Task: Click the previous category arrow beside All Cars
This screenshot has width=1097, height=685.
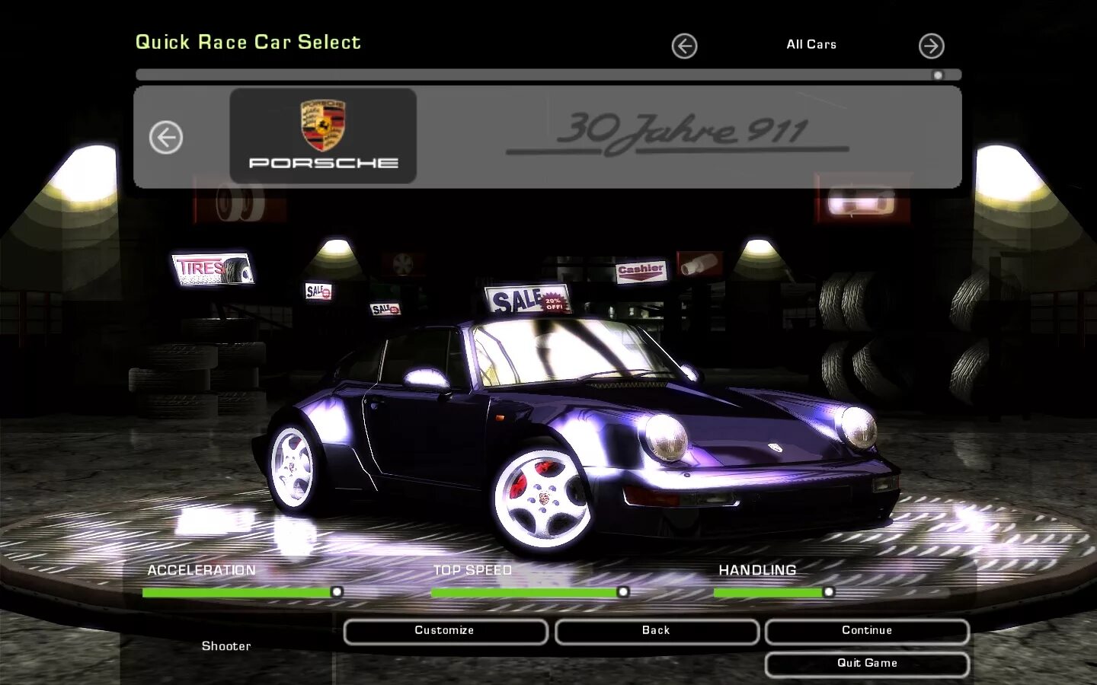Action: (684, 46)
